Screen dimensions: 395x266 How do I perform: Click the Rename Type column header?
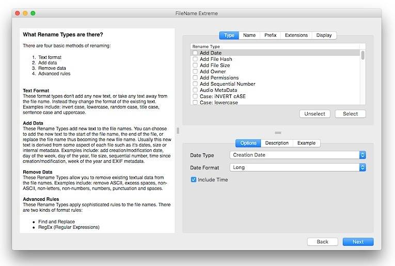(x=275, y=46)
